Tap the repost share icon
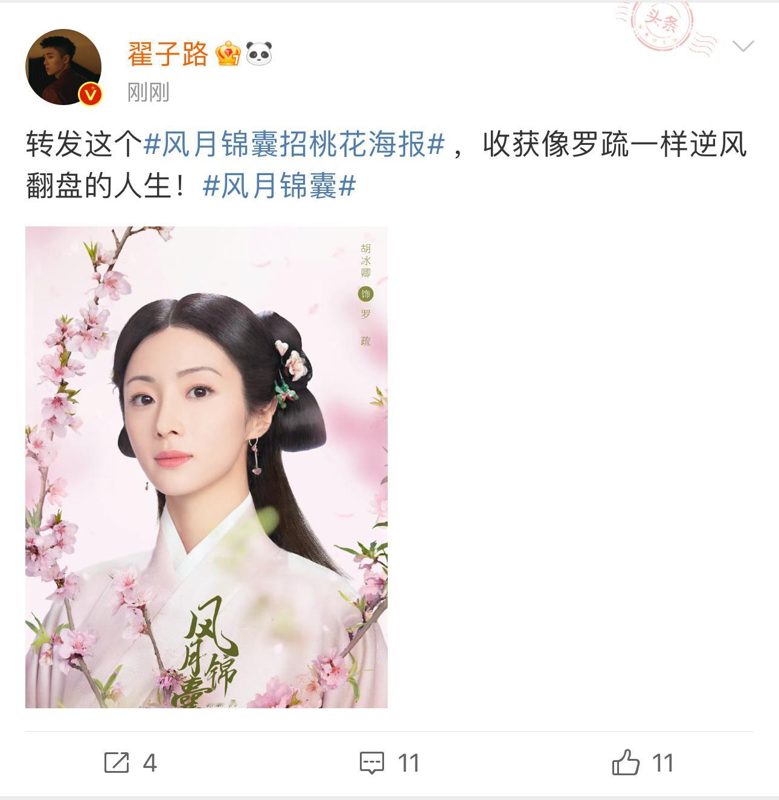The height and width of the screenshot is (800, 779). pyautogui.click(x=117, y=763)
